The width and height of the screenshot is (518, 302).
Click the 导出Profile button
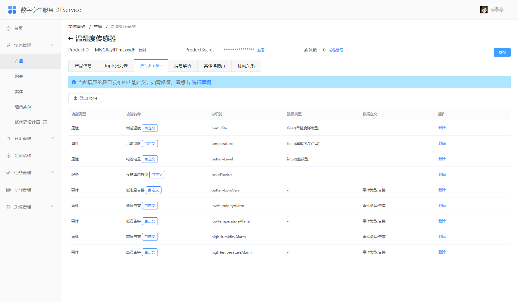(85, 98)
